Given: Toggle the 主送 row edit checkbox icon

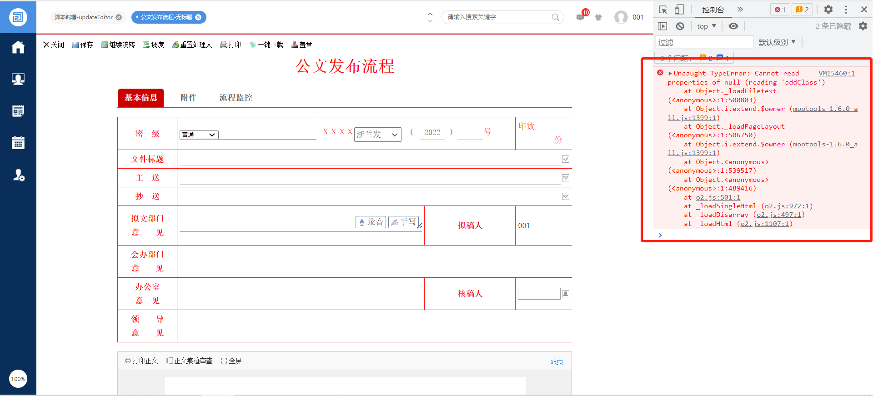Looking at the screenshot, I should (x=566, y=178).
